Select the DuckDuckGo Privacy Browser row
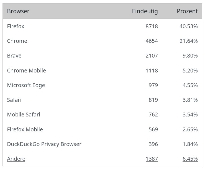The image size is (205, 169). tap(44, 144)
